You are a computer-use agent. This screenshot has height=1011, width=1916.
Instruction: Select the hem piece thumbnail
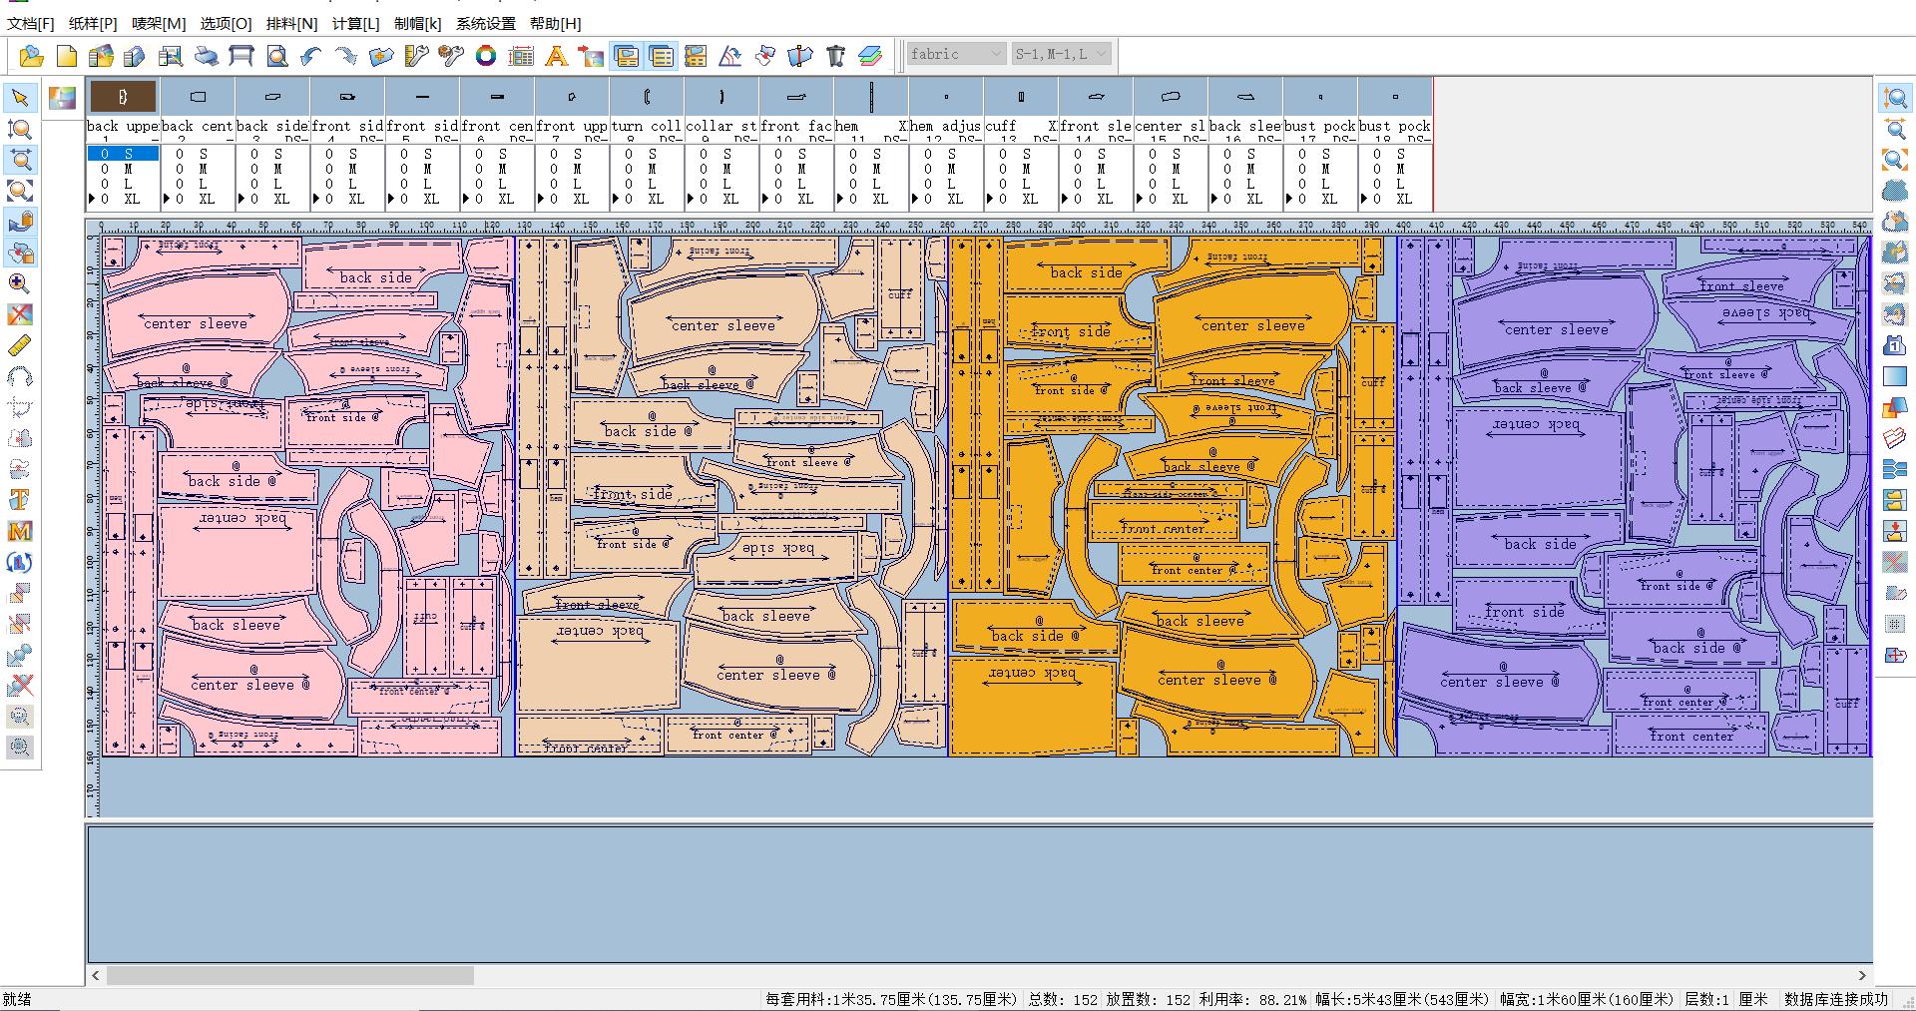tap(871, 97)
